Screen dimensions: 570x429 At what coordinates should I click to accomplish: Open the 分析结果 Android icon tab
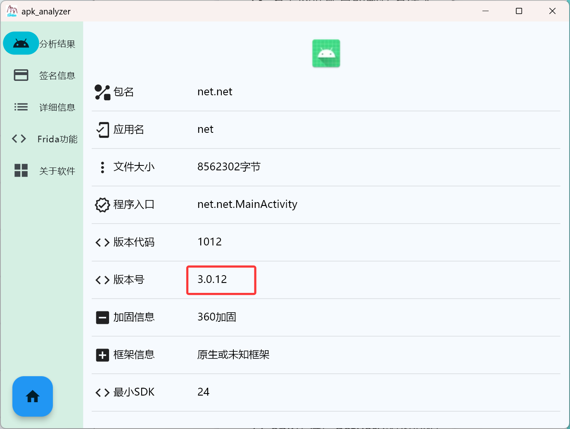coord(21,43)
